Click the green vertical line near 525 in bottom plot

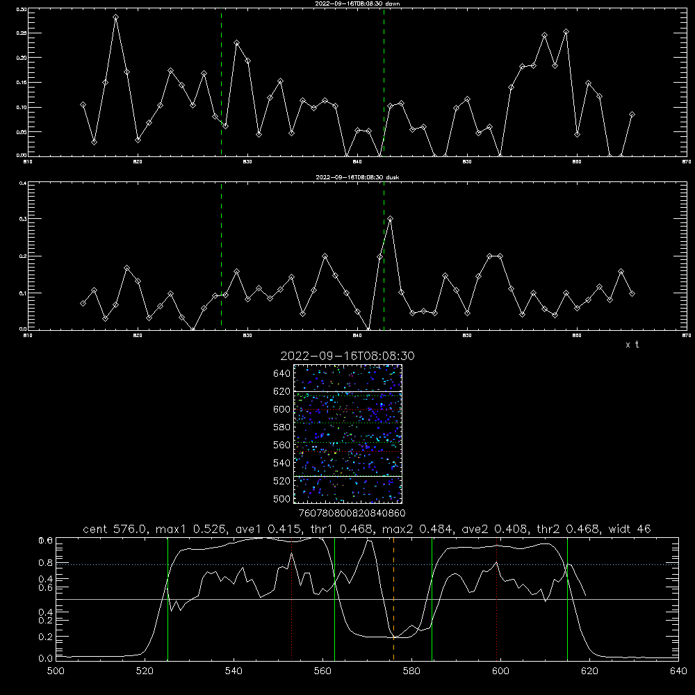[167, 598]
